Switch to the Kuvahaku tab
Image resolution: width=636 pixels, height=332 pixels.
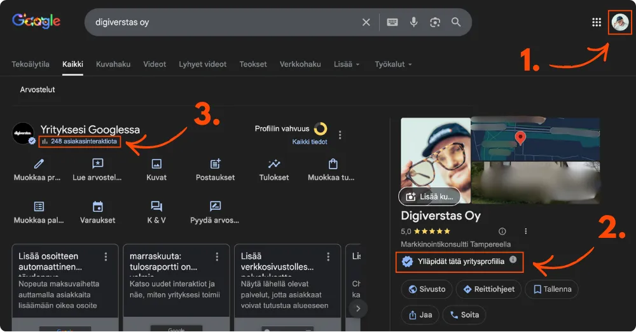click(x=113, y=64)
